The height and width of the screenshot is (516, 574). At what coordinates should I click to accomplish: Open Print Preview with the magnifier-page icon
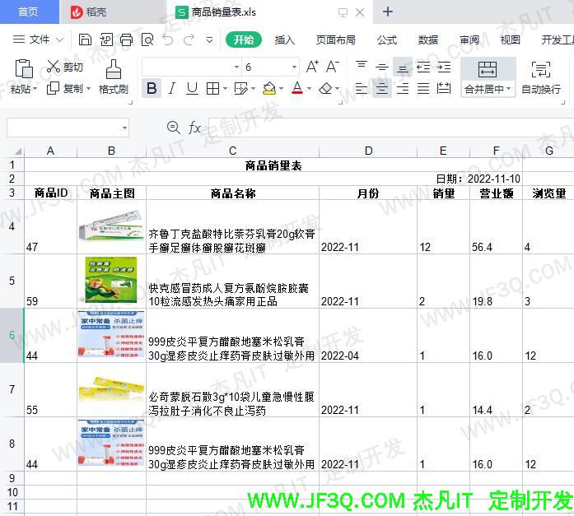[147, 40]
